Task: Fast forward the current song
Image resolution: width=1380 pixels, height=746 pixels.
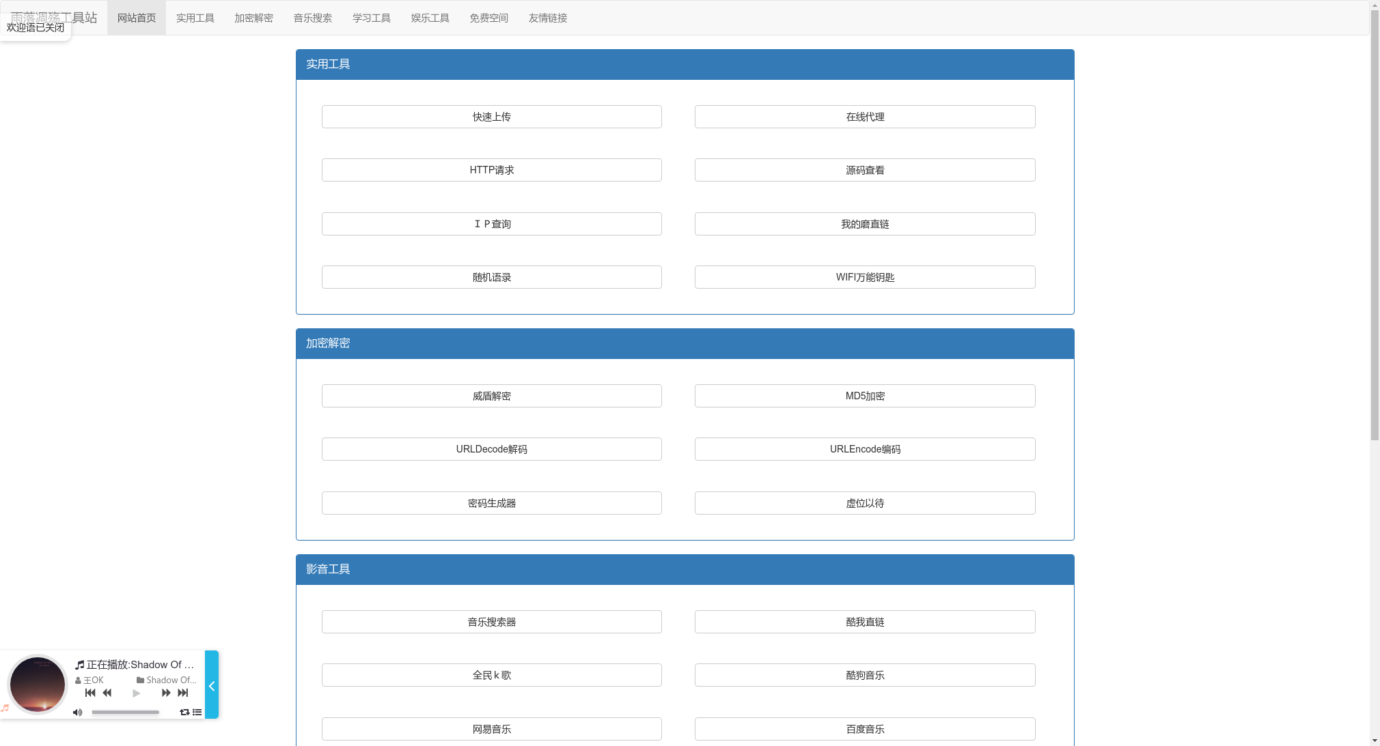Action: (166, 693)
